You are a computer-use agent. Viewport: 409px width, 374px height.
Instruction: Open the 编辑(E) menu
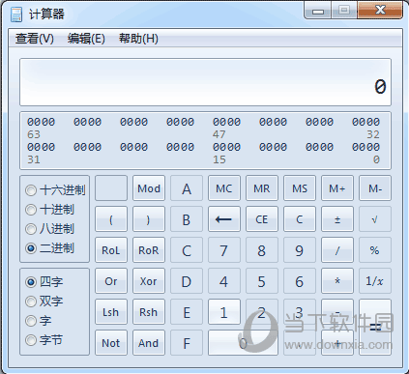[86, 39]
